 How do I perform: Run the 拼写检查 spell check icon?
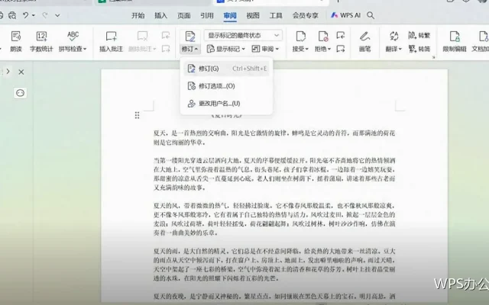point(73,37)
